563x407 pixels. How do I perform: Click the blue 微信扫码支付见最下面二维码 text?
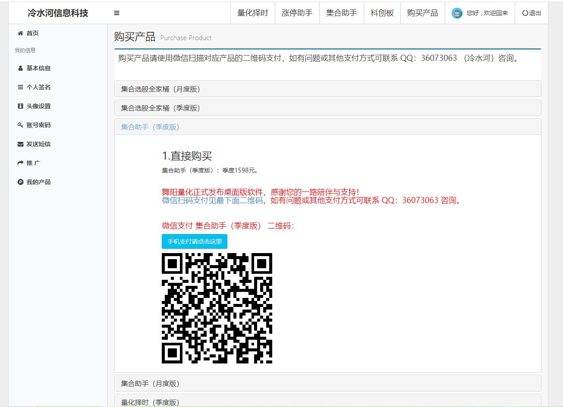tap(212, 200)
